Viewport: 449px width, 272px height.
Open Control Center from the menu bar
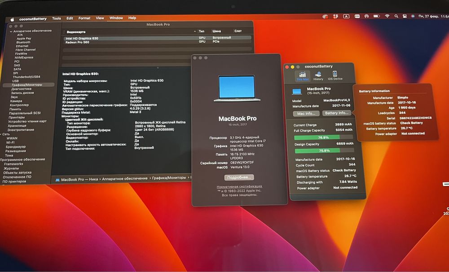[x=405, y=16]
